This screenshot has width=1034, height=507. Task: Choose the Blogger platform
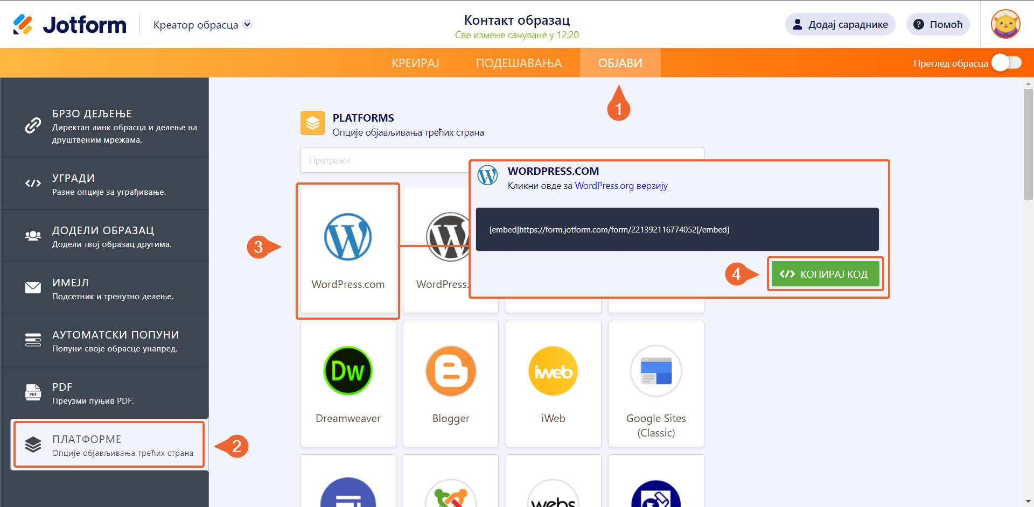(451, 384)
